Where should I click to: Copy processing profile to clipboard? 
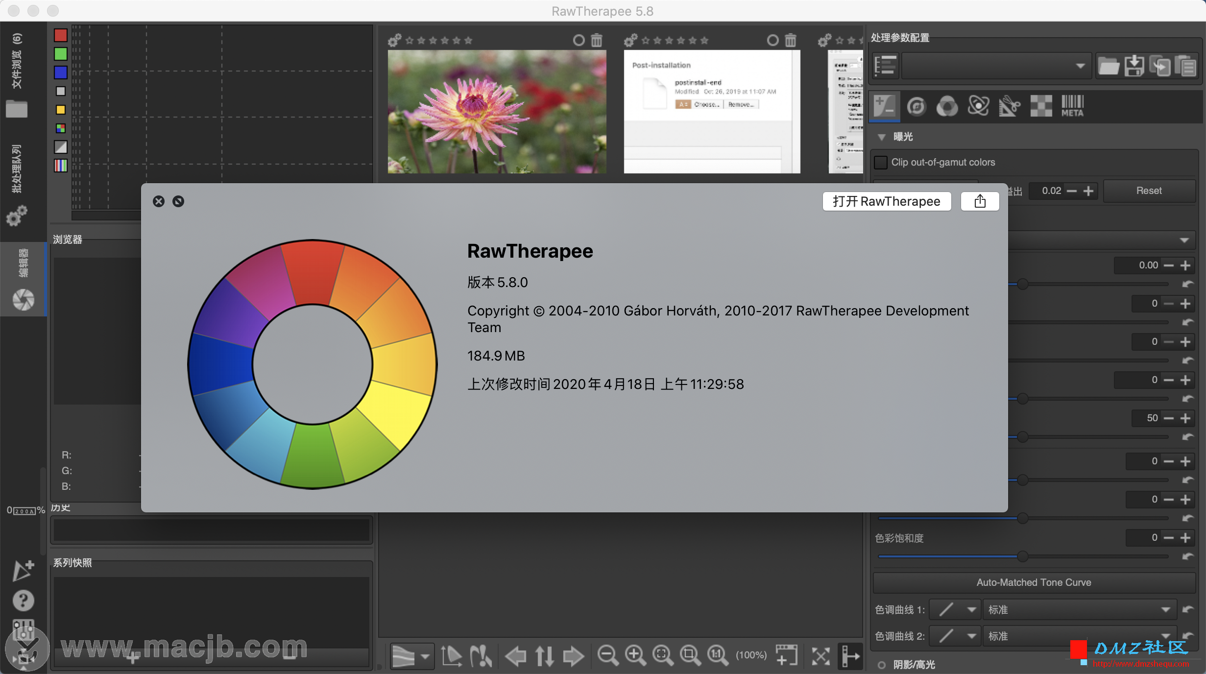point(1160,66)
